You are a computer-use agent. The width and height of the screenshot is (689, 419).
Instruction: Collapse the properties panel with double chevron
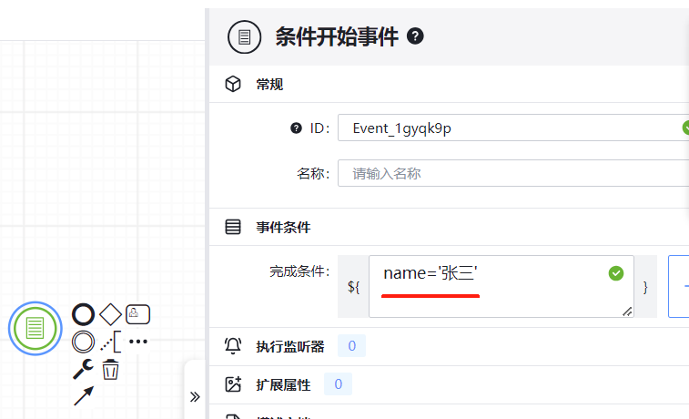(x=195, y=396)
